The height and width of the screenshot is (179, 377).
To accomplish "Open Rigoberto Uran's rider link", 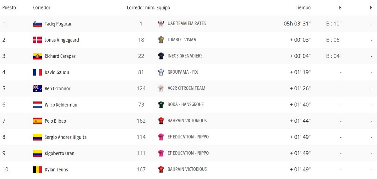I will (x=59, y=154).
